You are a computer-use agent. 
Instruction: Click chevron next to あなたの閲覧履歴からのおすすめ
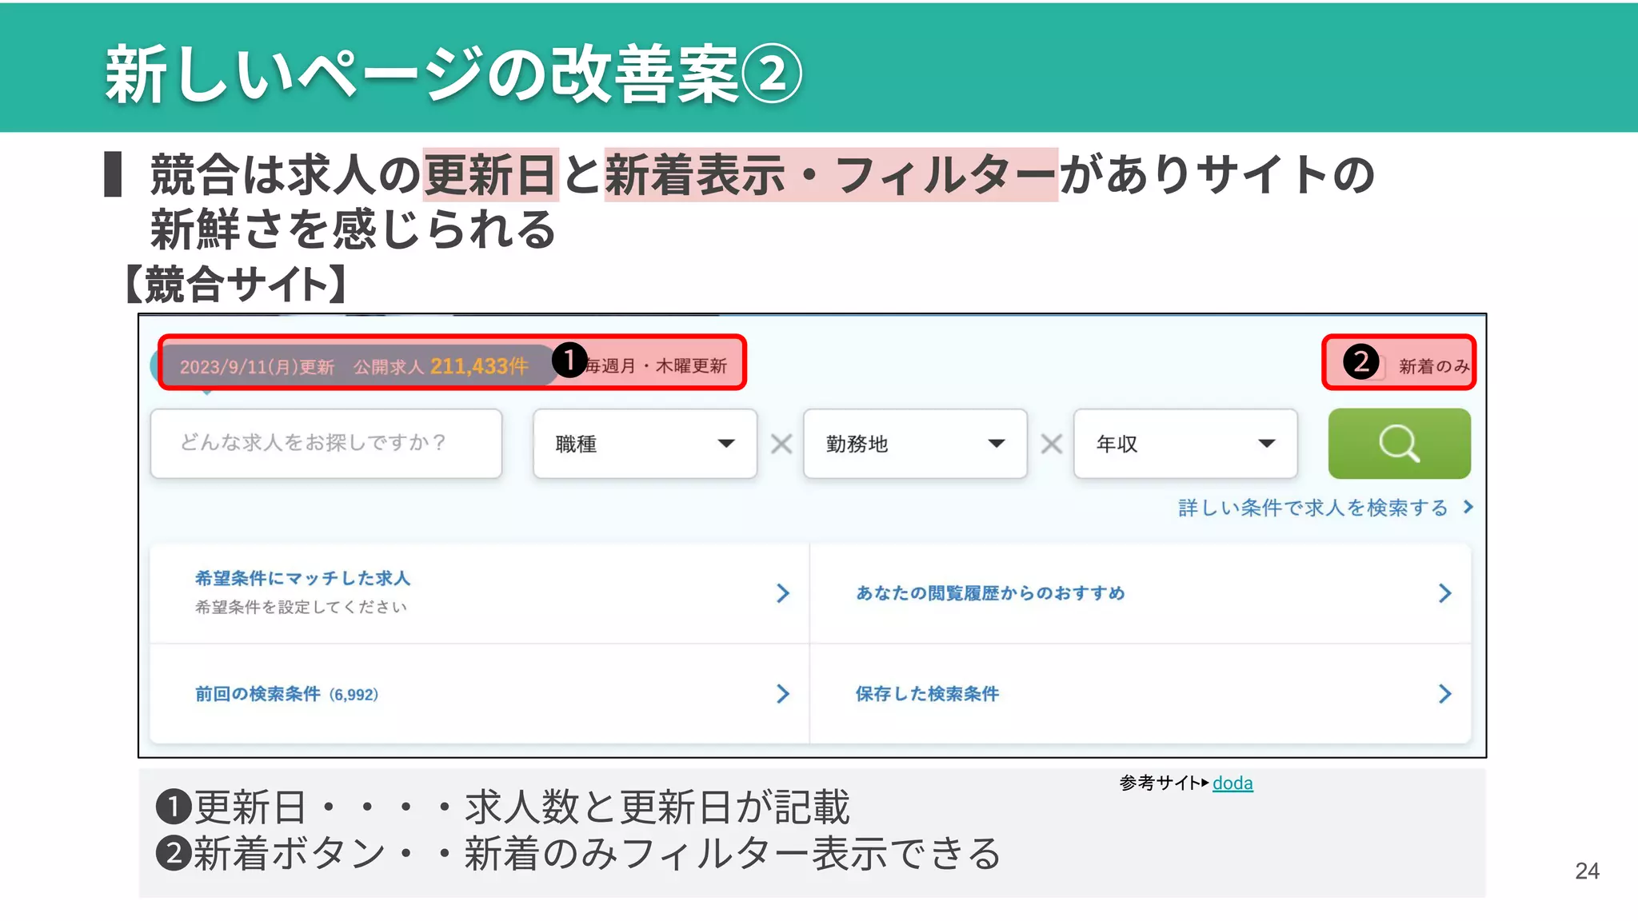coord(1444,593)
